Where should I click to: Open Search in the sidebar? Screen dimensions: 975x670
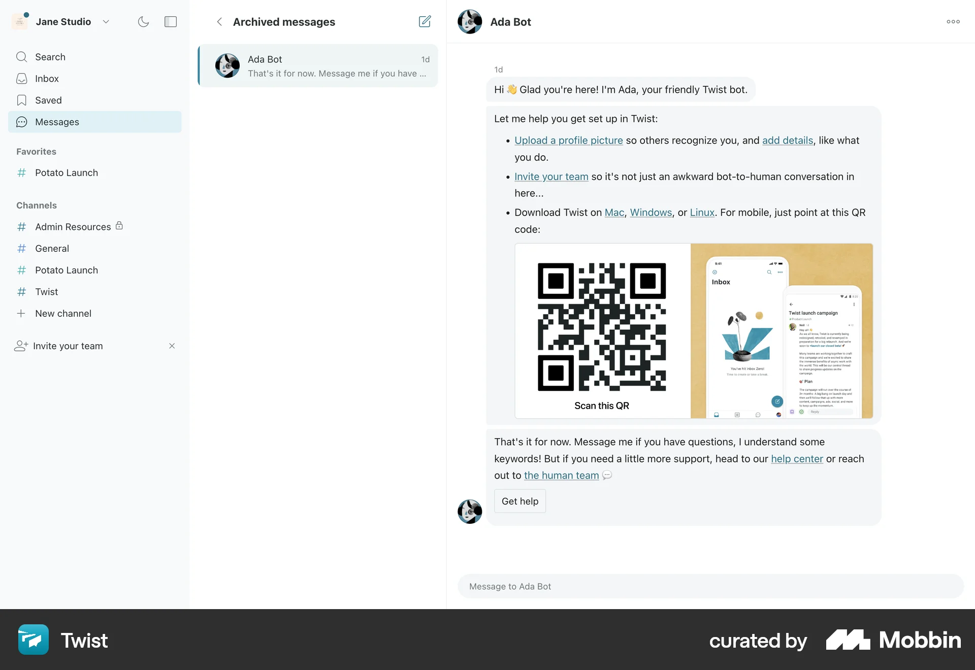click(50, 57)
